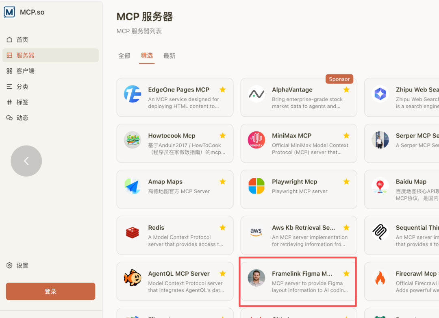The width and height of the screenshot is (439, 318).
Task: Click the MiniMax MCP logo
Action: click(x=256, y=140)
